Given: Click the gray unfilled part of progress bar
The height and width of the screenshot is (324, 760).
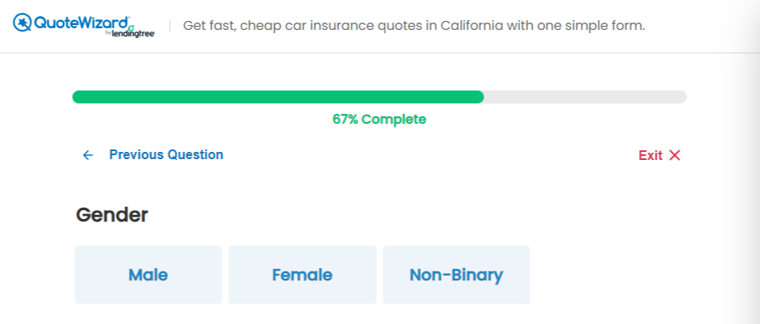Looking at the screenshot, I should pyautogui.click(x=585, y=97).
